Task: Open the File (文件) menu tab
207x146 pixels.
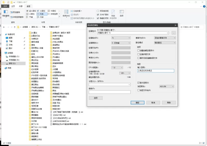Action: 5,6
